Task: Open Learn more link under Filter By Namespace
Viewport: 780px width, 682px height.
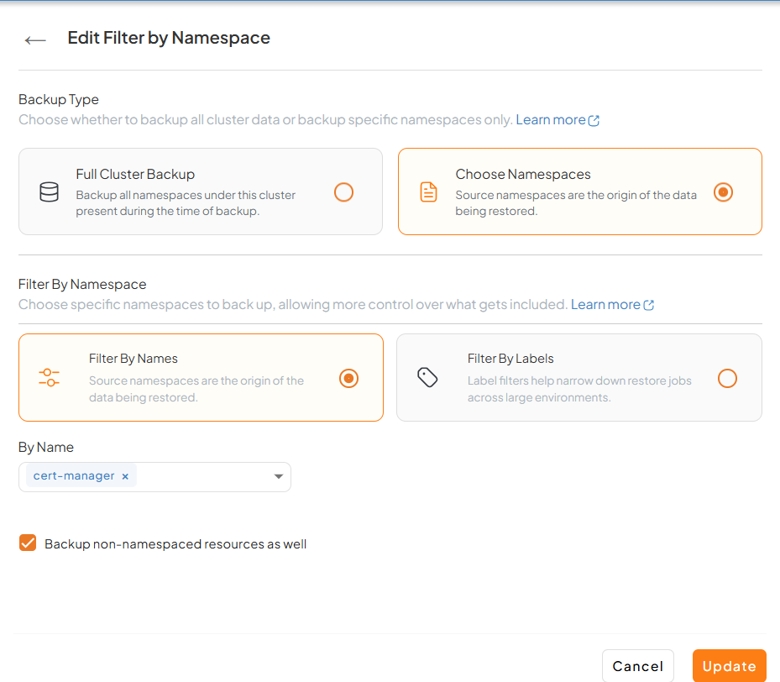Action: pyautogui.click(x=612, y=304)
